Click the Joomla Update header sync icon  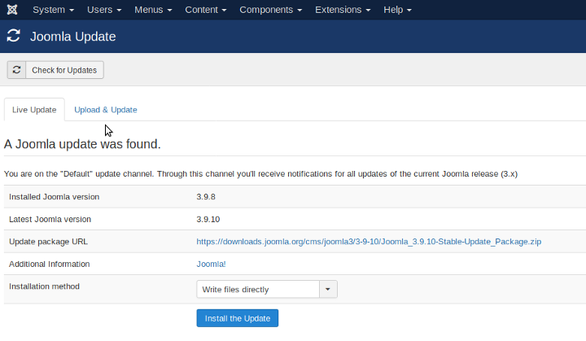[14, 36]
